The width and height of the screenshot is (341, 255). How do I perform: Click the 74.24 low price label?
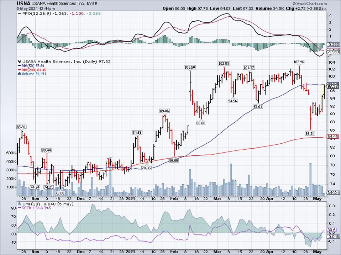coord(35,187)
